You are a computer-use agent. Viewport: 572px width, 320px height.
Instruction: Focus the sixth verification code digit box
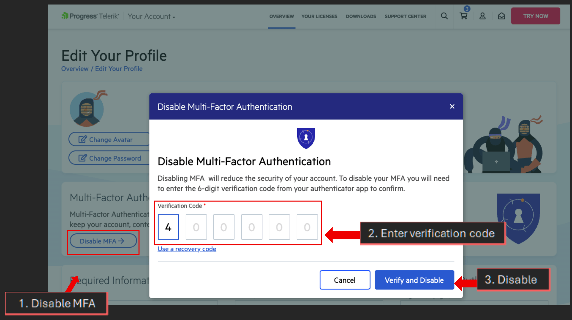[x=307, y=227]
